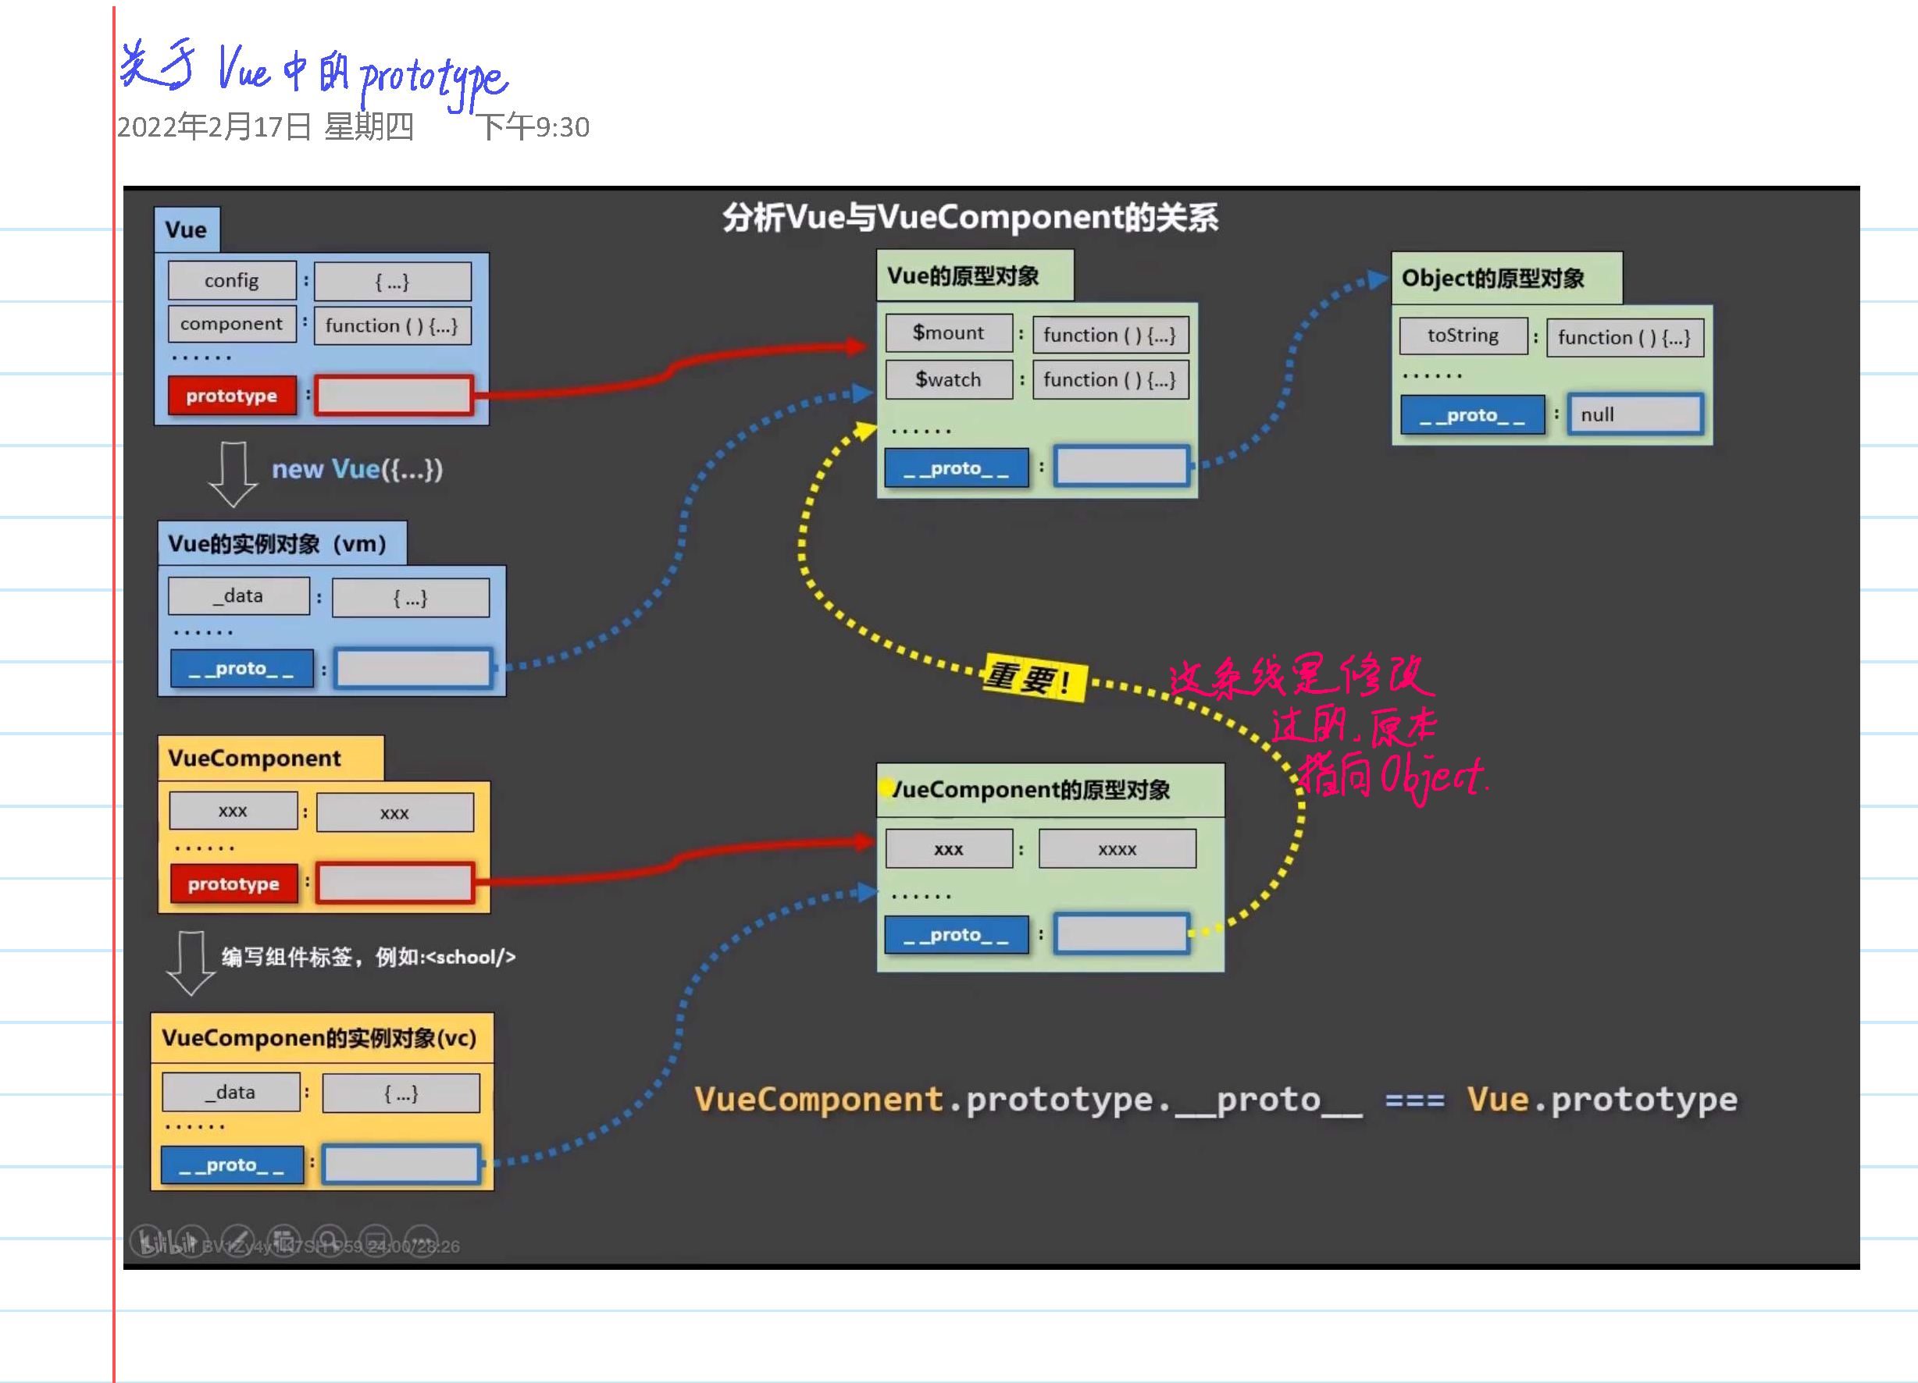
Task: Click the page time 下午9:30
Action: [532, 126]
